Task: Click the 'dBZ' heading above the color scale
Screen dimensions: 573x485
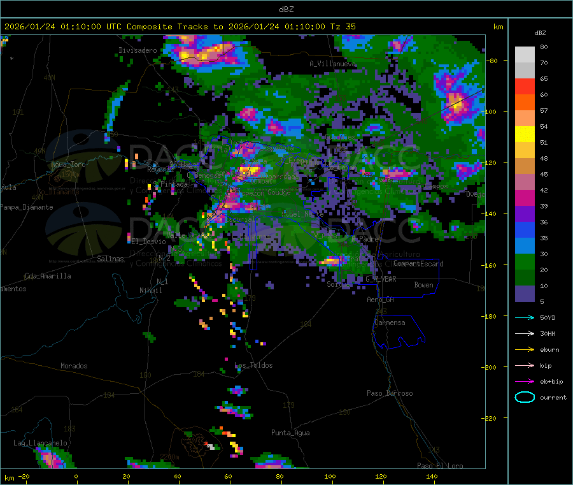Action: 540,33
